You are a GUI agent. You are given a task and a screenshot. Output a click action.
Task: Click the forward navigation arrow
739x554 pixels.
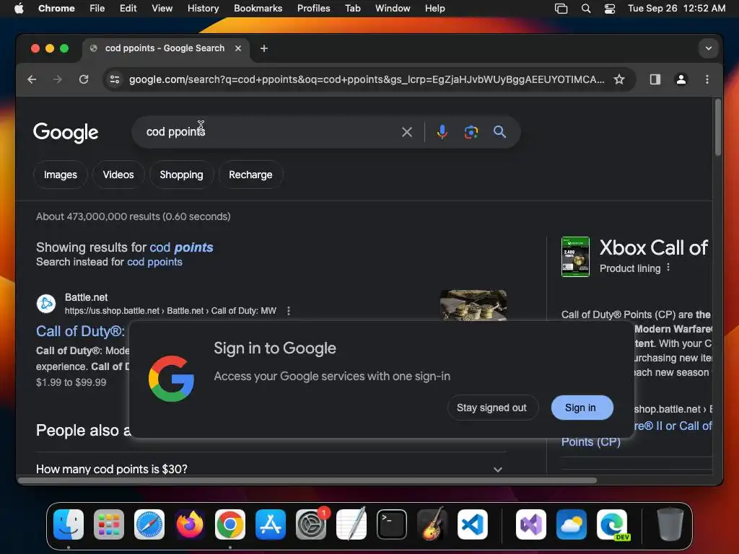click(58, 79)
